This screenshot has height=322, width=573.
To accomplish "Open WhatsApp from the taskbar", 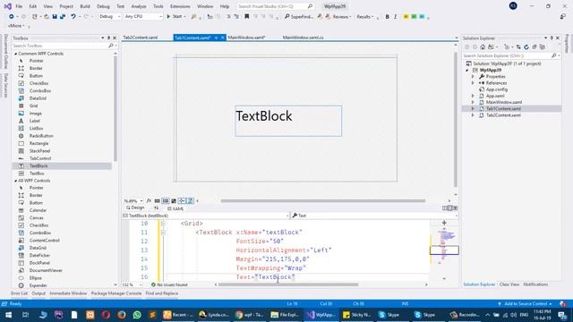I will 137,315.
